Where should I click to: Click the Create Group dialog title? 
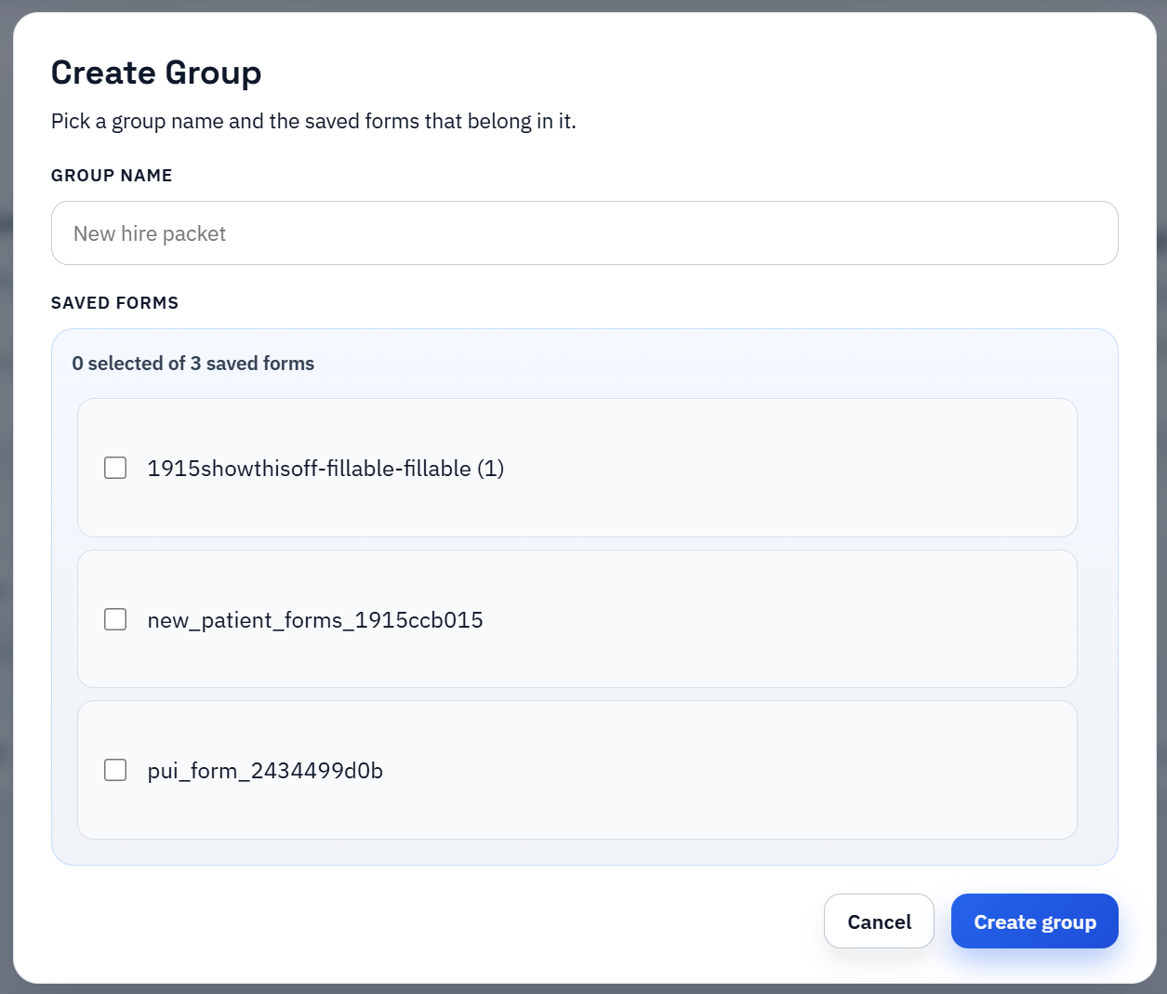tap(156, 72)
